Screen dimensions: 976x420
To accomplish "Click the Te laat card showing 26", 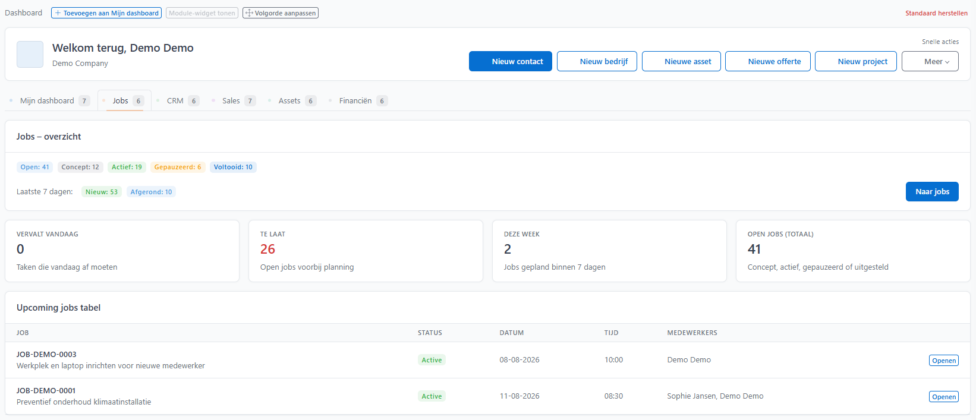I will (x=366, y=251).
